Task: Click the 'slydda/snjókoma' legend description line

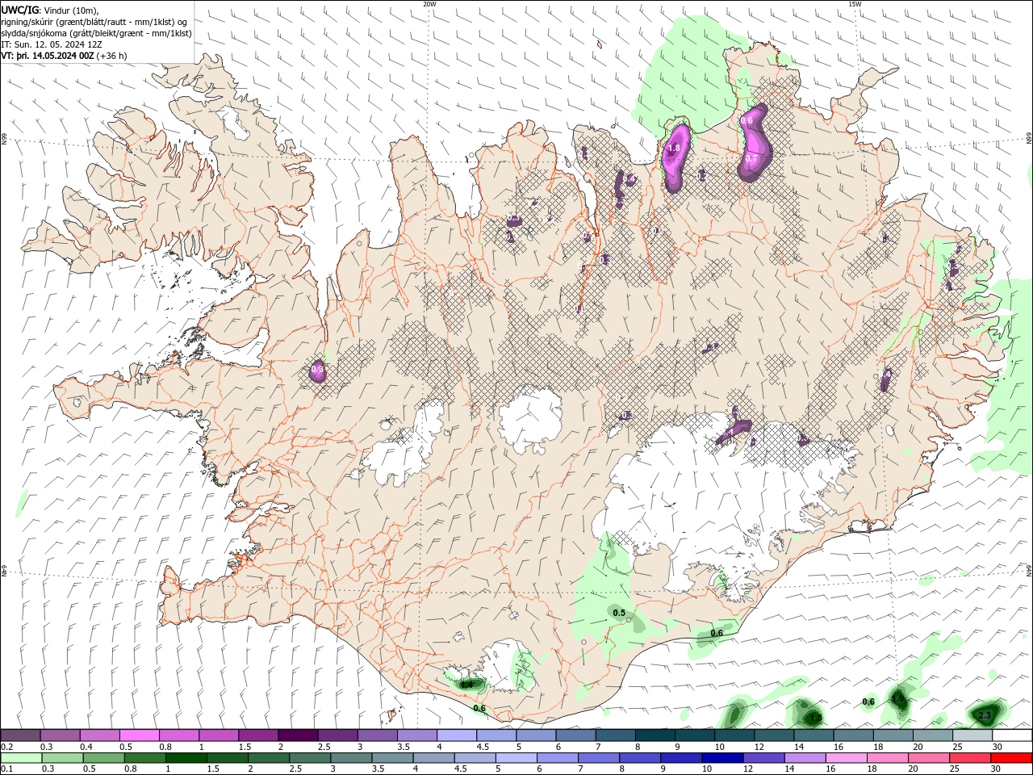Action: pyautogui.click(x=96, y=33)
